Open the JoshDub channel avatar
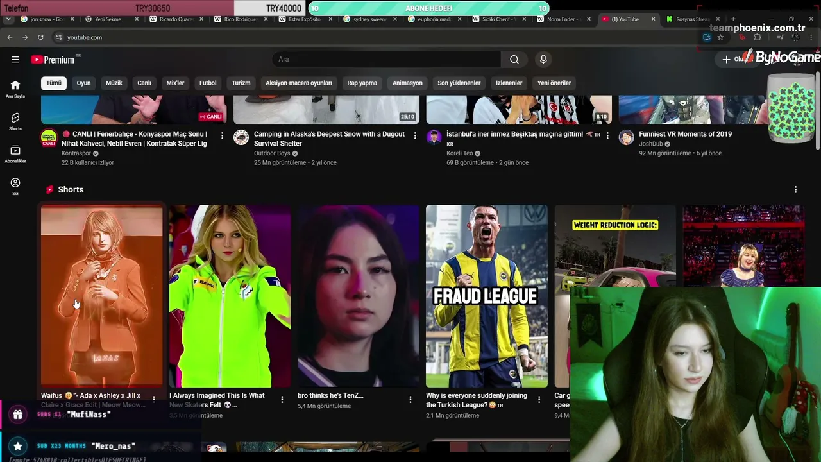Image resolution: width=821 pixels, height=462 pixels. tap(627, 137)
